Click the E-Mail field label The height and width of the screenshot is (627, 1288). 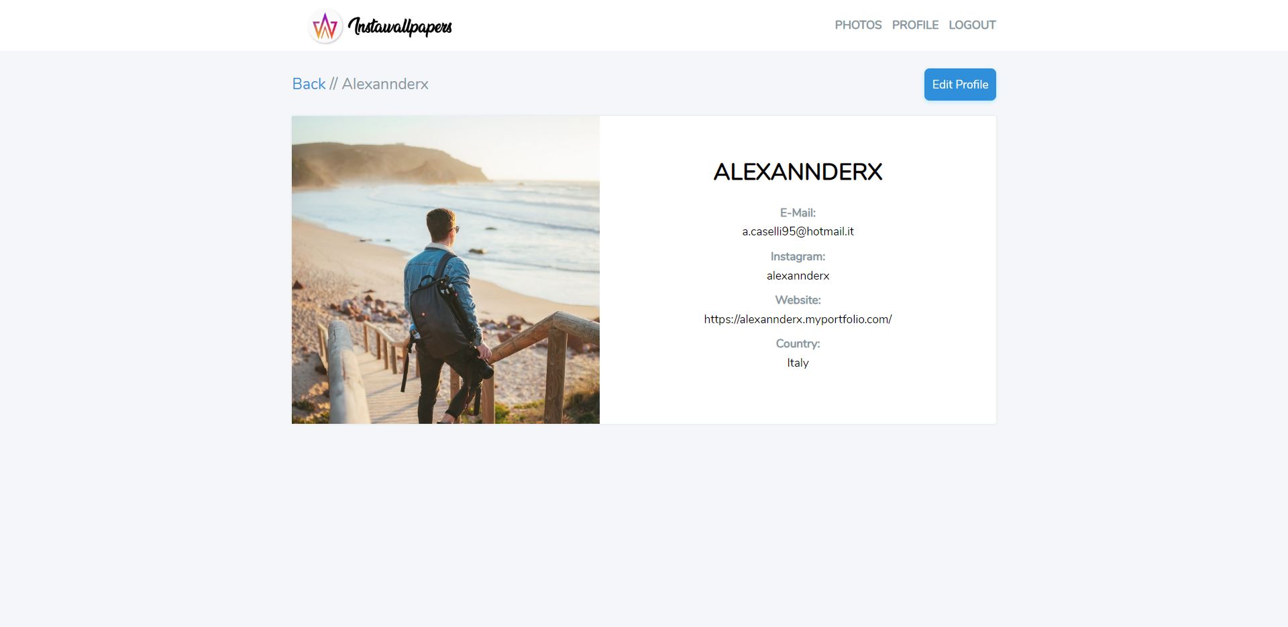point(798,213)
